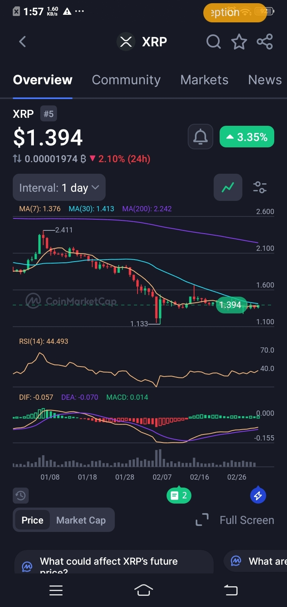
Task: Tap the blue lightning bolt icon
Action: pos(258,496)
